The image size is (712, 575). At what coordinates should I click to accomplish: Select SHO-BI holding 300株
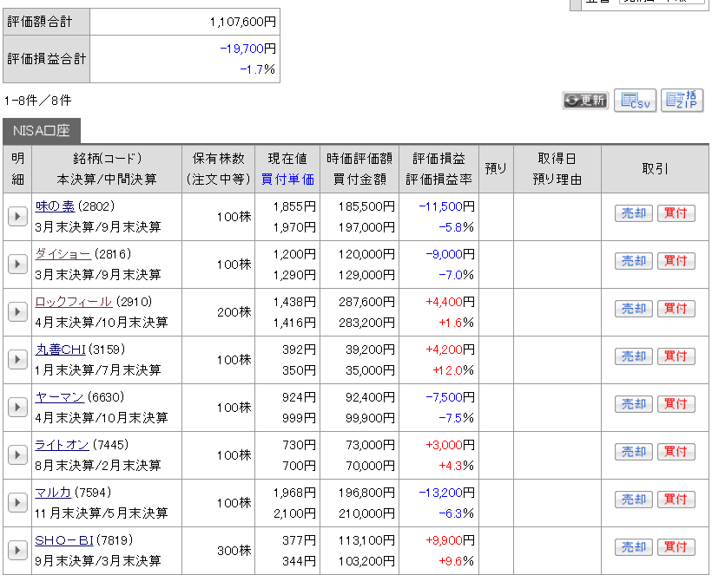pos(234,551)
